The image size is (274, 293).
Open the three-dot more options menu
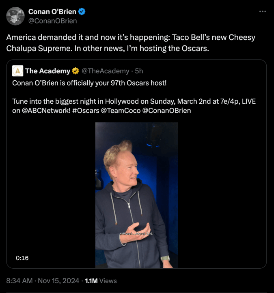pyautogui.click(x=263, y=11)
